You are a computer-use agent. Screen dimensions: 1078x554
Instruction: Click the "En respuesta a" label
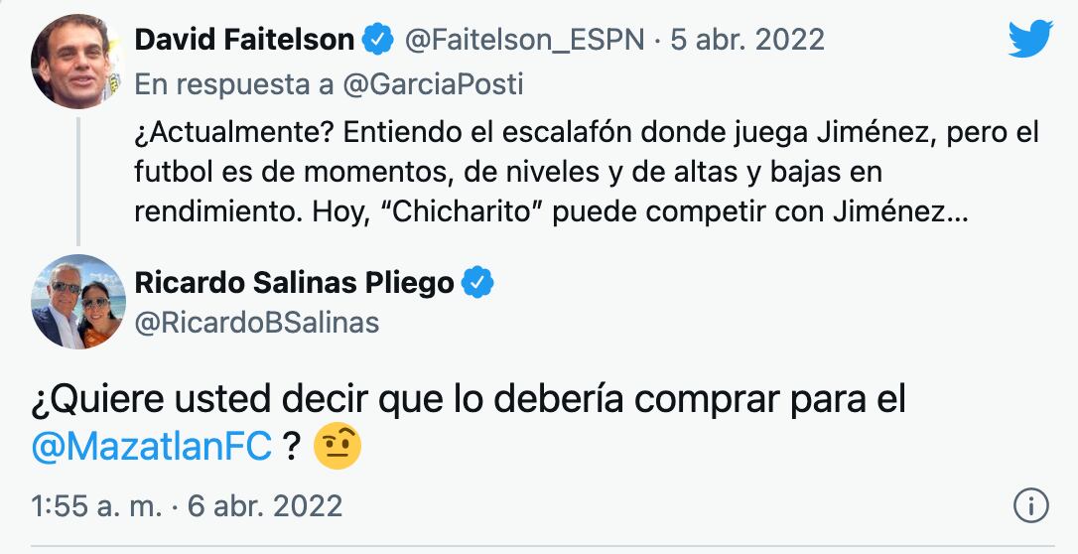click(x=234, y=85)
